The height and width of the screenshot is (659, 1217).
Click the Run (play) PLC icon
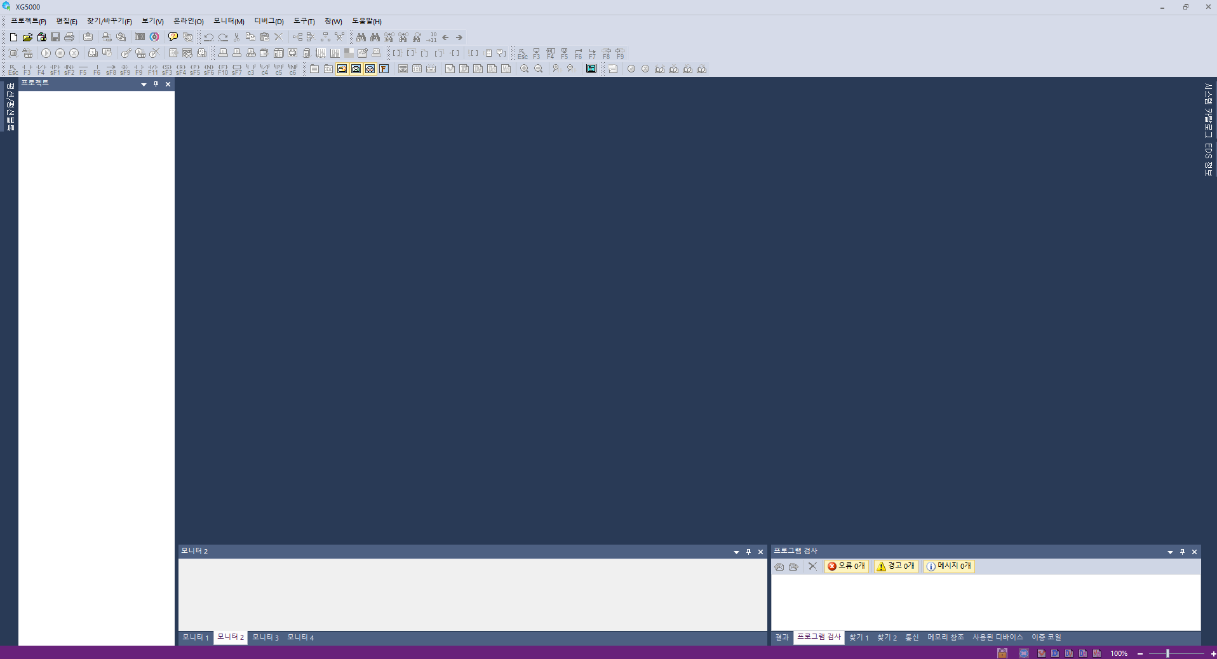tap(46, 53)
